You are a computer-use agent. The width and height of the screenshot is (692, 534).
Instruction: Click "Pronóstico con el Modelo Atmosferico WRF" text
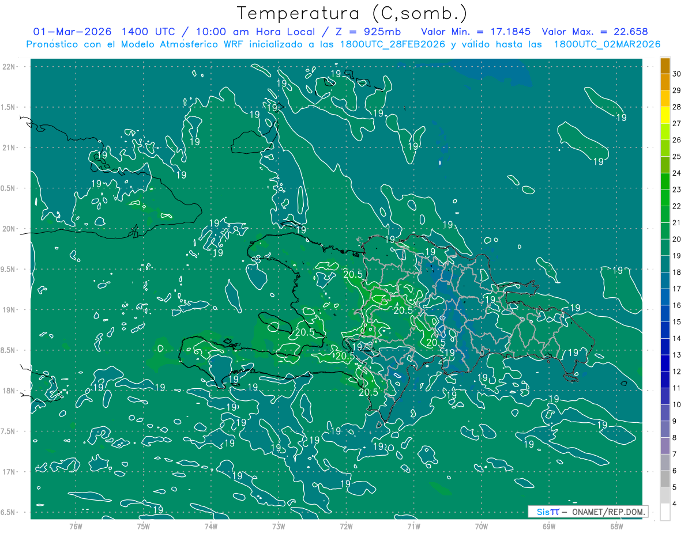point(136,44)
